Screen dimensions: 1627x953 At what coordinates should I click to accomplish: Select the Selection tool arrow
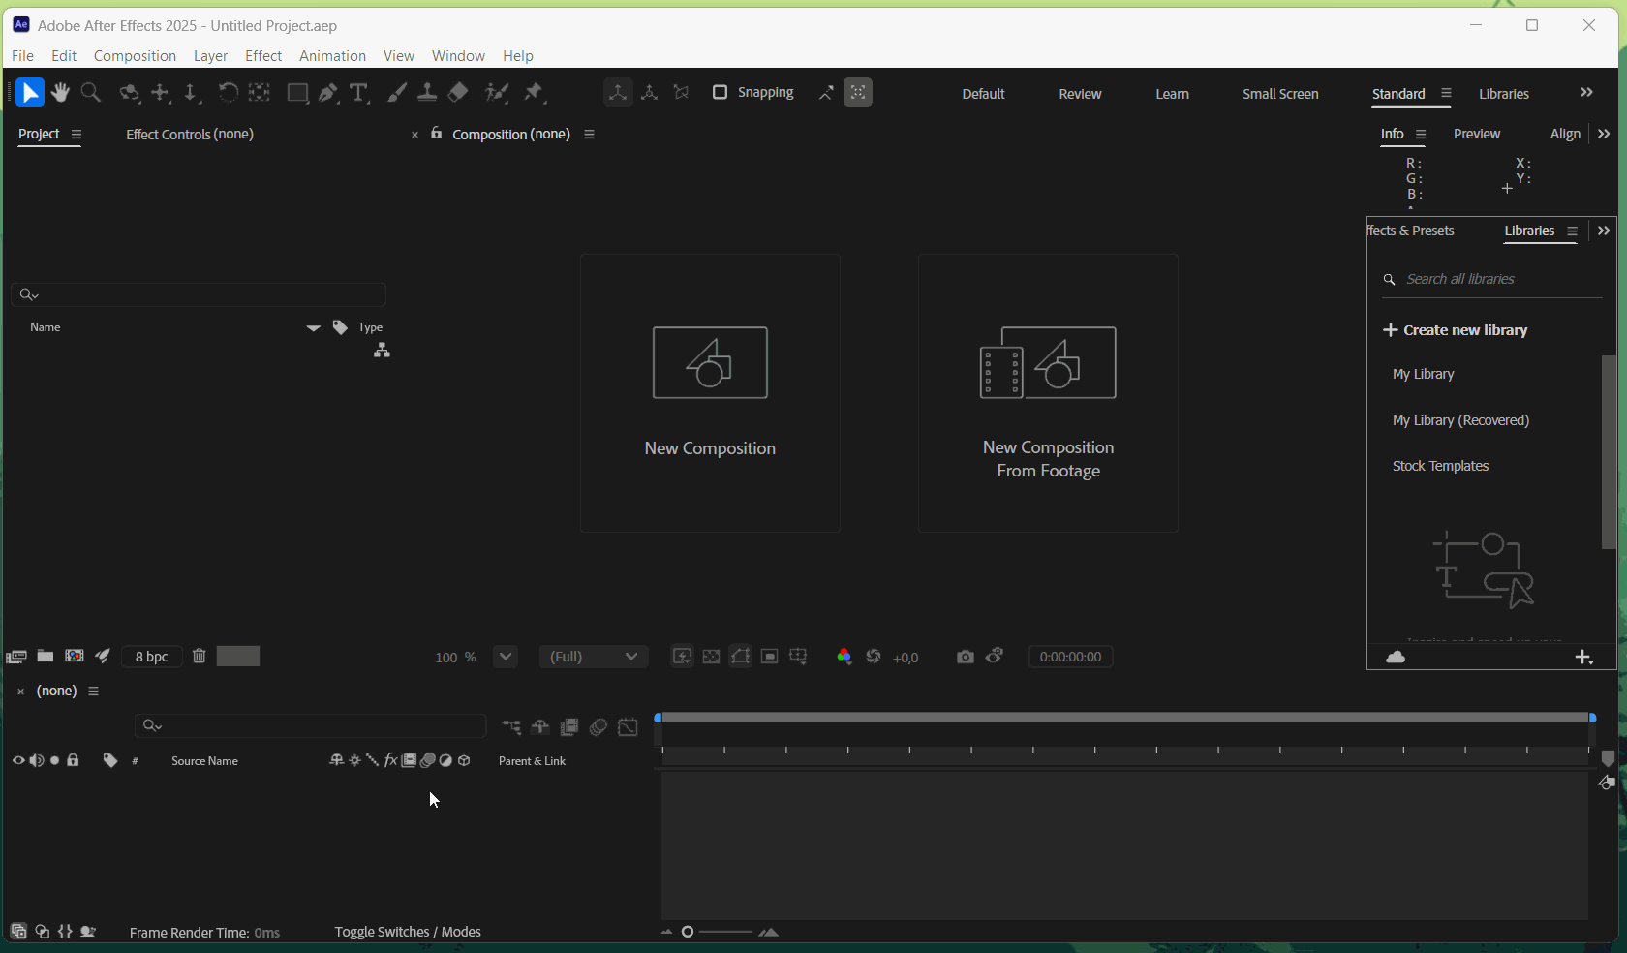pos(30,93)
